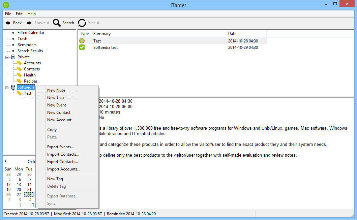The width and height of the screenshot is (357, 220).
Task: Click the clock event icon for Test row
Action: [x=82, y=41]
